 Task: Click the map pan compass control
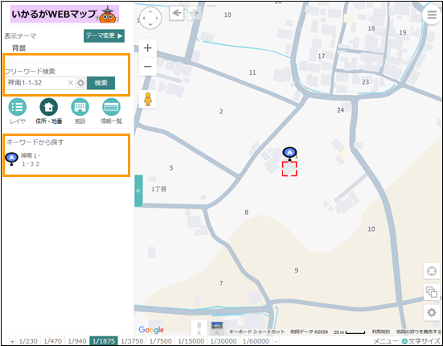[x=150, y=18]
